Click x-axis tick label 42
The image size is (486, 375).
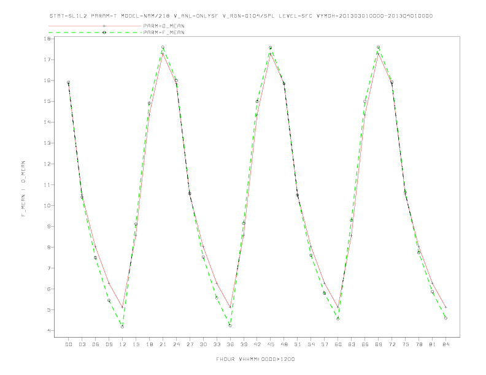tap(257, 344)
